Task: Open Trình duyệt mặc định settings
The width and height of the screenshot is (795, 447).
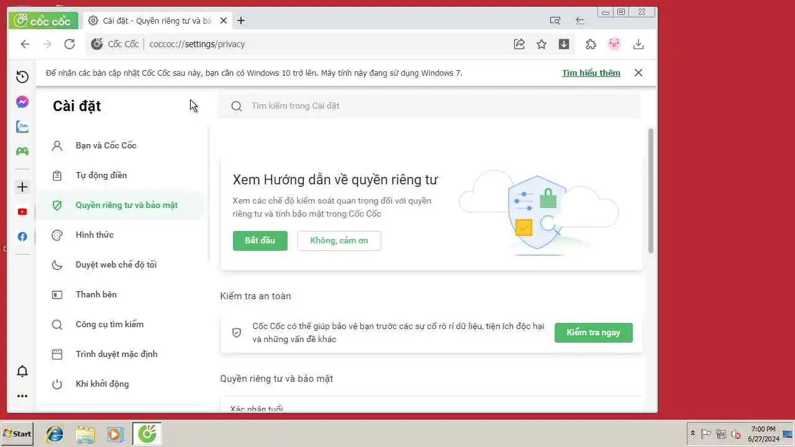Action: coord(120,354)
